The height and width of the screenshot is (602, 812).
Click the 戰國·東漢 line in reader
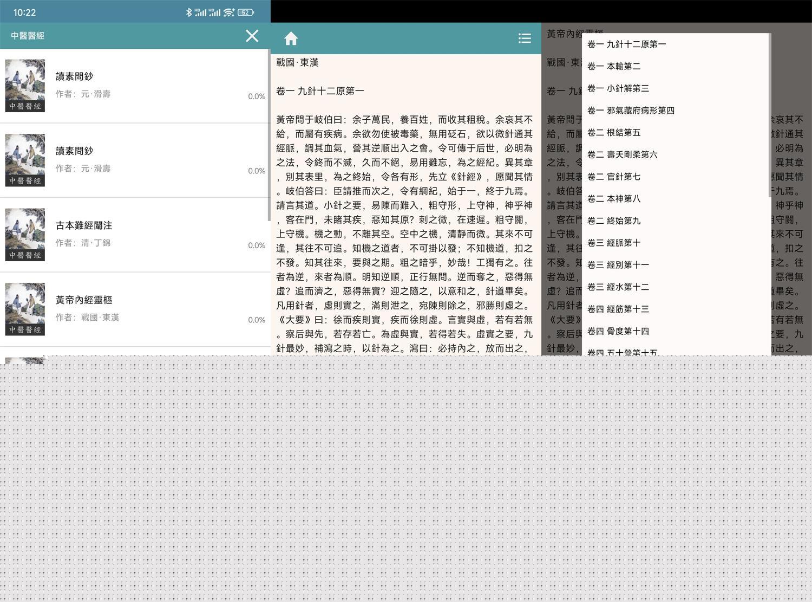[x=297, y=63]
